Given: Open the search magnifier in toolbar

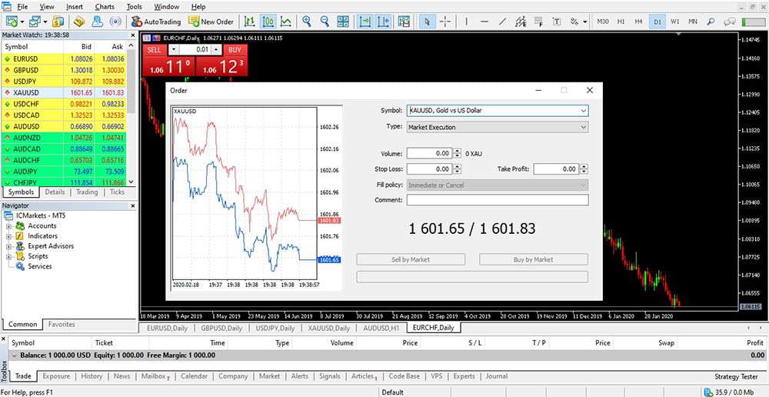Looking at the screenshot, I should (711, 22).
